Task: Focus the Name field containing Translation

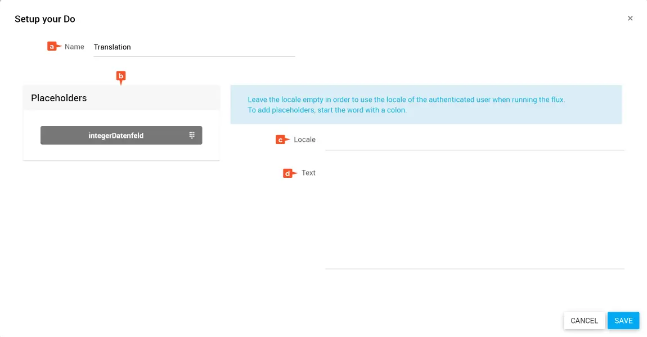Action: click(194, 47)
